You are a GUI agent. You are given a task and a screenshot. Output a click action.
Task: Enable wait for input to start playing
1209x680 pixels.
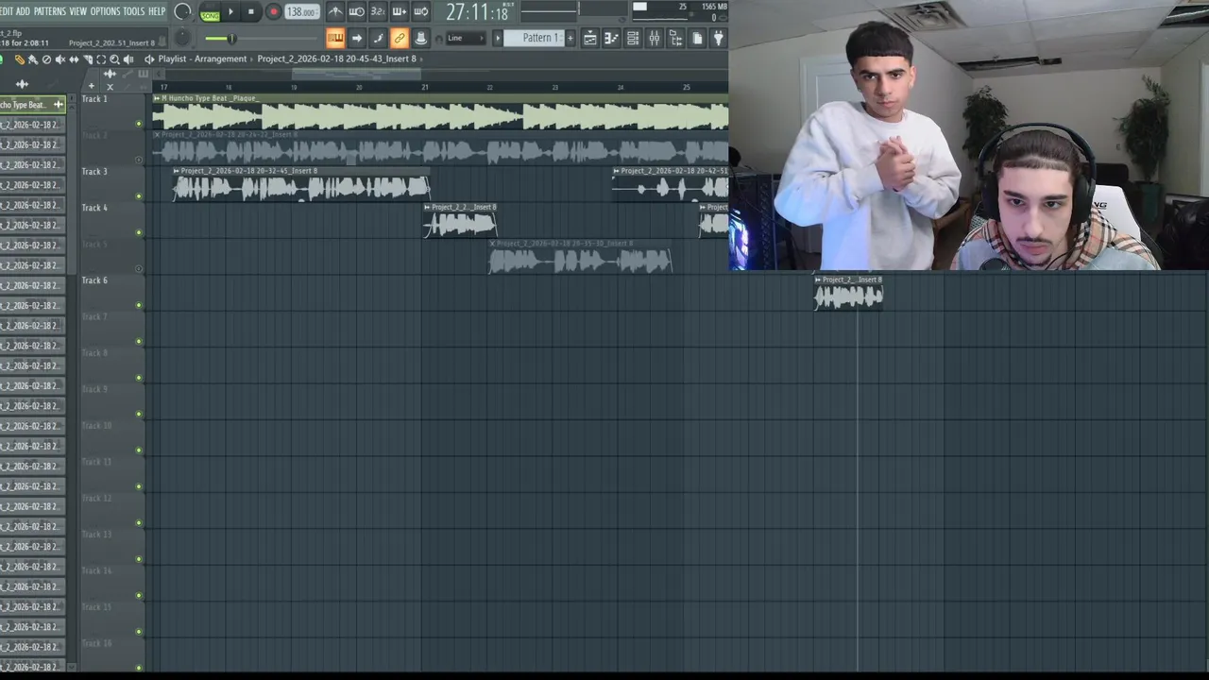pyautogui.click(x=357, y=11)
